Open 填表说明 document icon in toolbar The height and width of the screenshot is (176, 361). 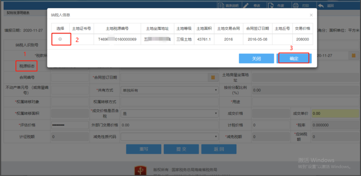[221, 6]
